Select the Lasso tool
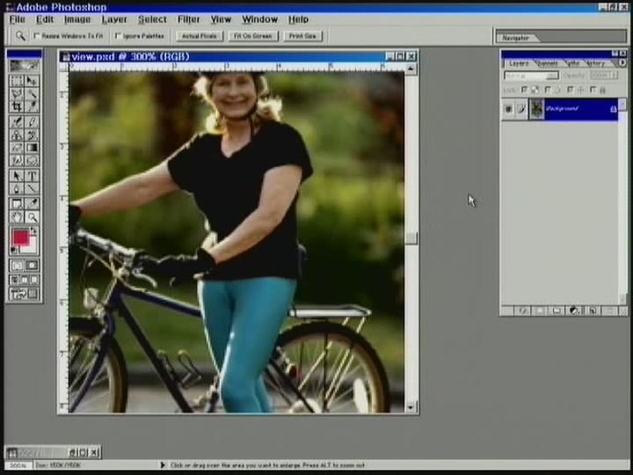The image size is (633, 475). pyautogui.click(x=17, y=94)
